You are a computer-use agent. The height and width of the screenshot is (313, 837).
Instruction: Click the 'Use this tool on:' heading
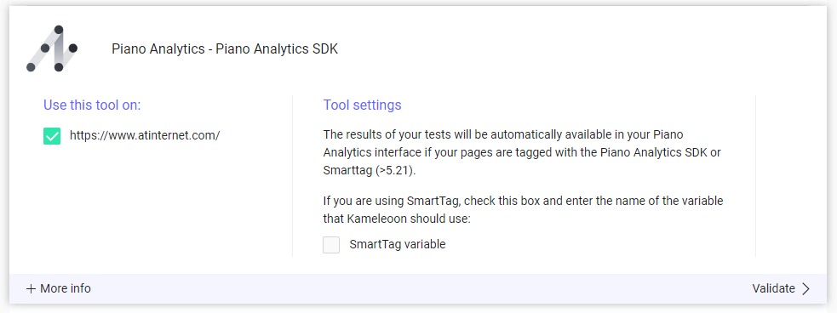pos(92,105)
